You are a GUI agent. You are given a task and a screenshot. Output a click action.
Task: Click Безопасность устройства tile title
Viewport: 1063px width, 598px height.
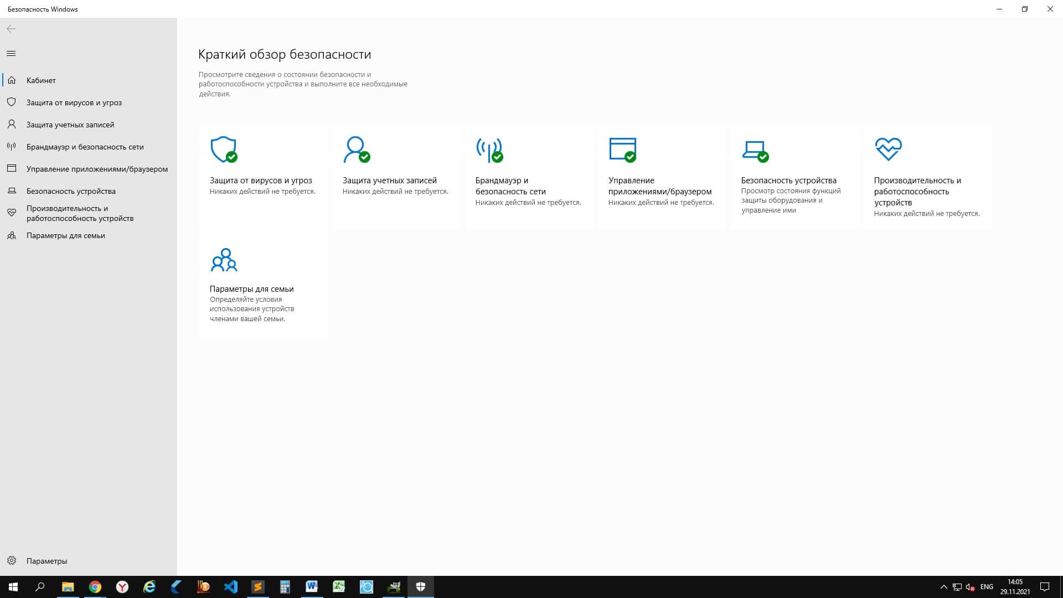click(x=788, y=181)
